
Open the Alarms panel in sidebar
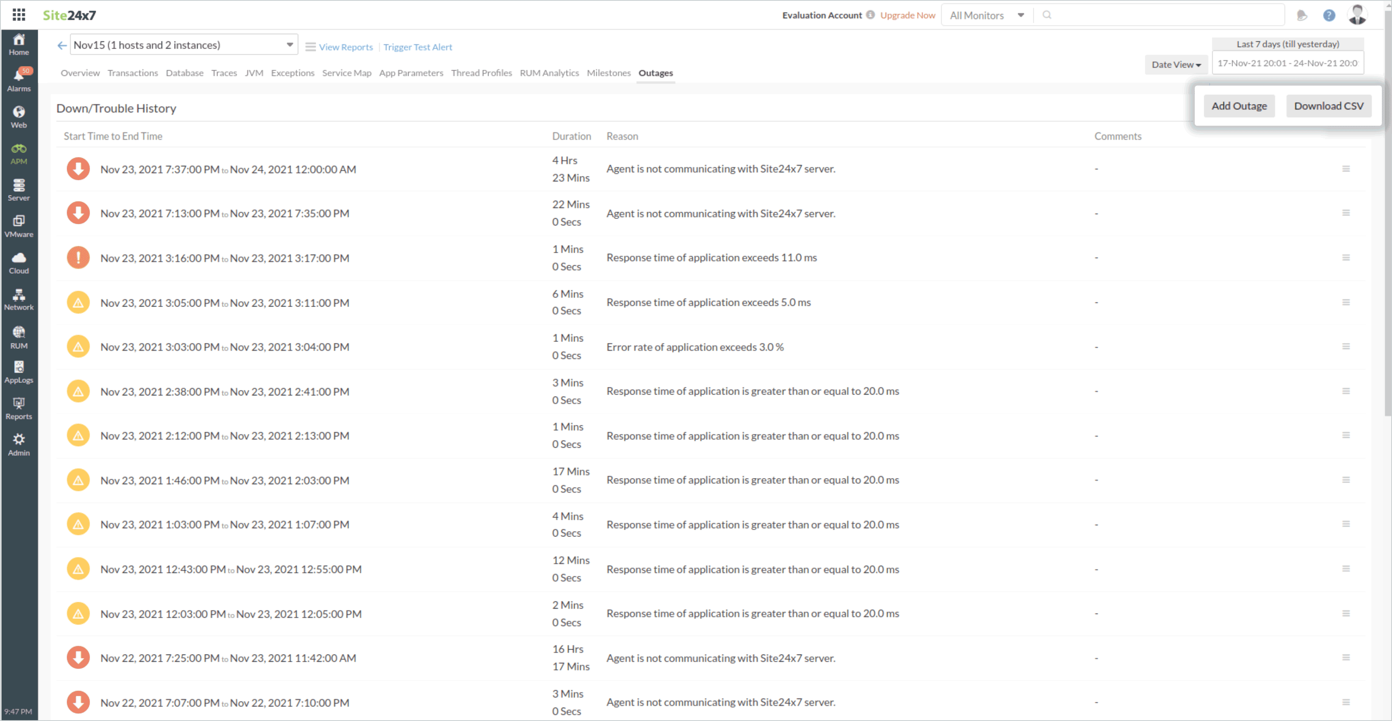pyautogui.click(x=19, y=78)
